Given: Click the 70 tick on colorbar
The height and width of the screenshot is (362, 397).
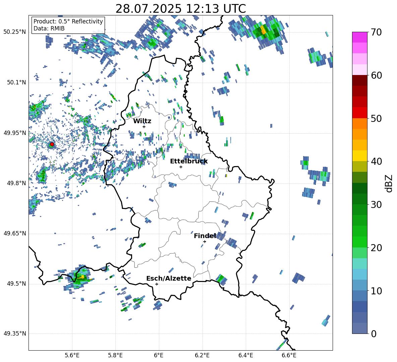Looking at the screenshot, I should [376, 32].
